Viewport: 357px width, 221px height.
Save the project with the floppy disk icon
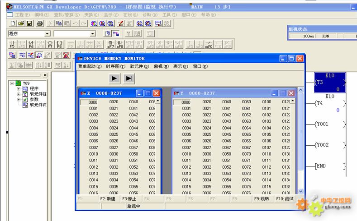pos(29,23)
